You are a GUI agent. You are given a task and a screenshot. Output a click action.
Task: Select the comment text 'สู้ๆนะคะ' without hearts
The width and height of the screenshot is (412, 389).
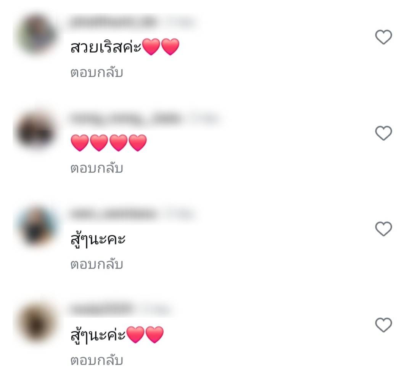98,240
